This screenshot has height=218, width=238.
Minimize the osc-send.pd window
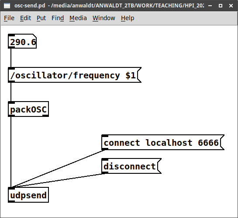pyautogui.click(x=210, y=6)
